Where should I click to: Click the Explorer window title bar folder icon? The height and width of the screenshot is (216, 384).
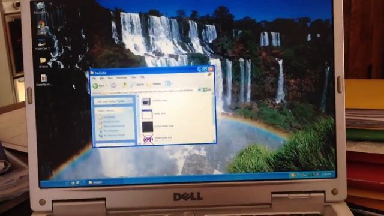[92, 73]
